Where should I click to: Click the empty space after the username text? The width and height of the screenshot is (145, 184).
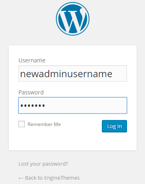click(119, 73)
